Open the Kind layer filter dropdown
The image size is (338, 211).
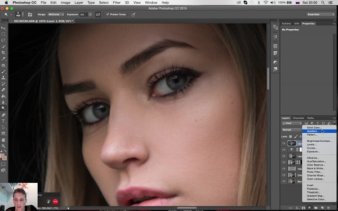pyautogui.click(x=292, y=123)
